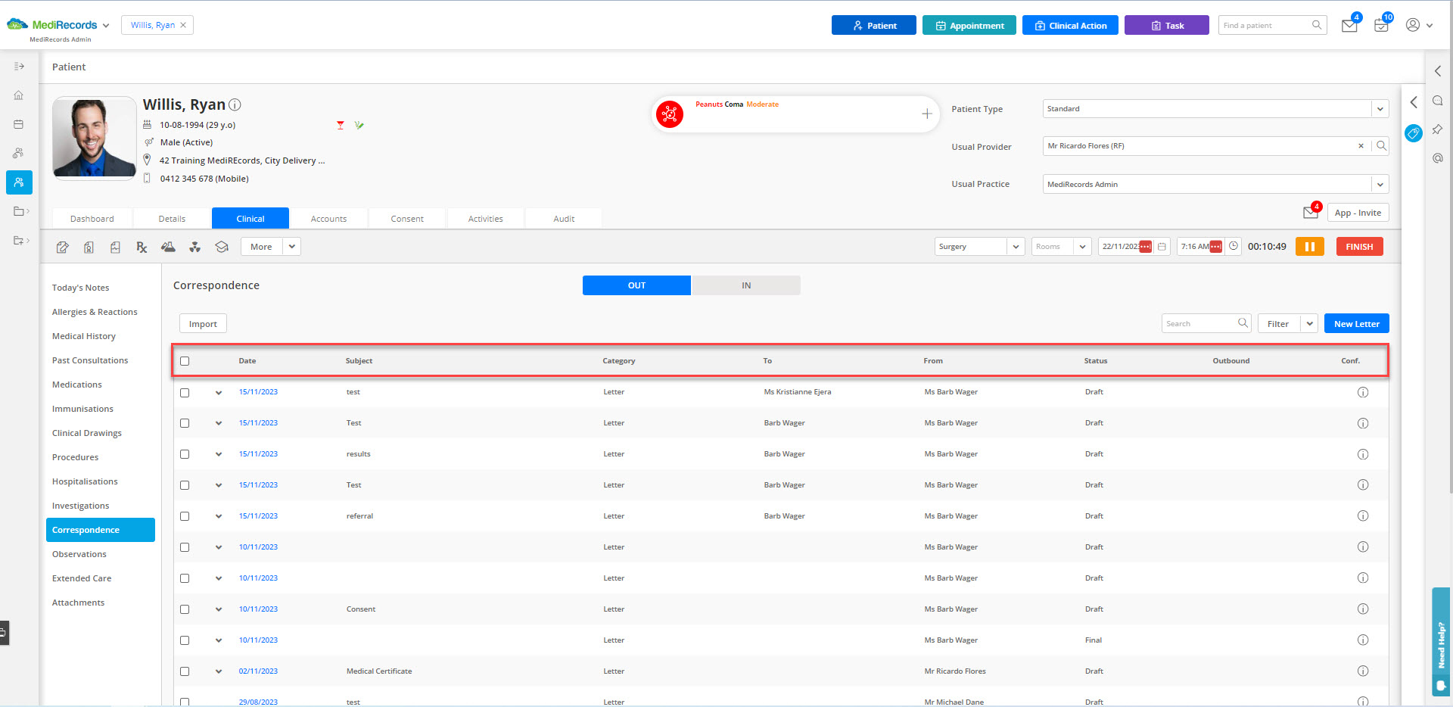Click the Import button

click(x=203, y=323)
